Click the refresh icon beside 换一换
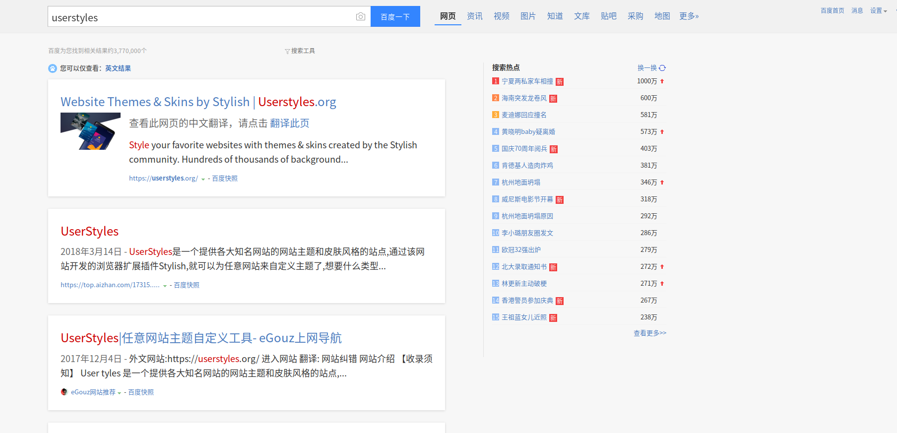 [x=662, y=68]
